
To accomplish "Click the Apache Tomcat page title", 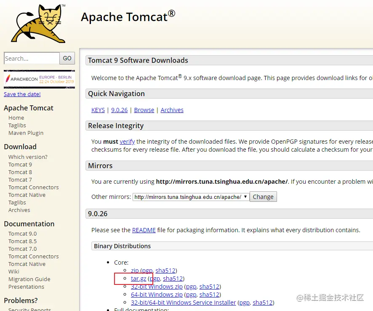I will pyautogui.click(x=128, y=17).
